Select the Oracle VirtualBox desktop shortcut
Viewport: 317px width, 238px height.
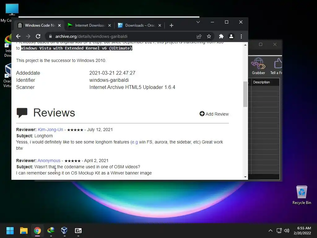click(7, 75)
